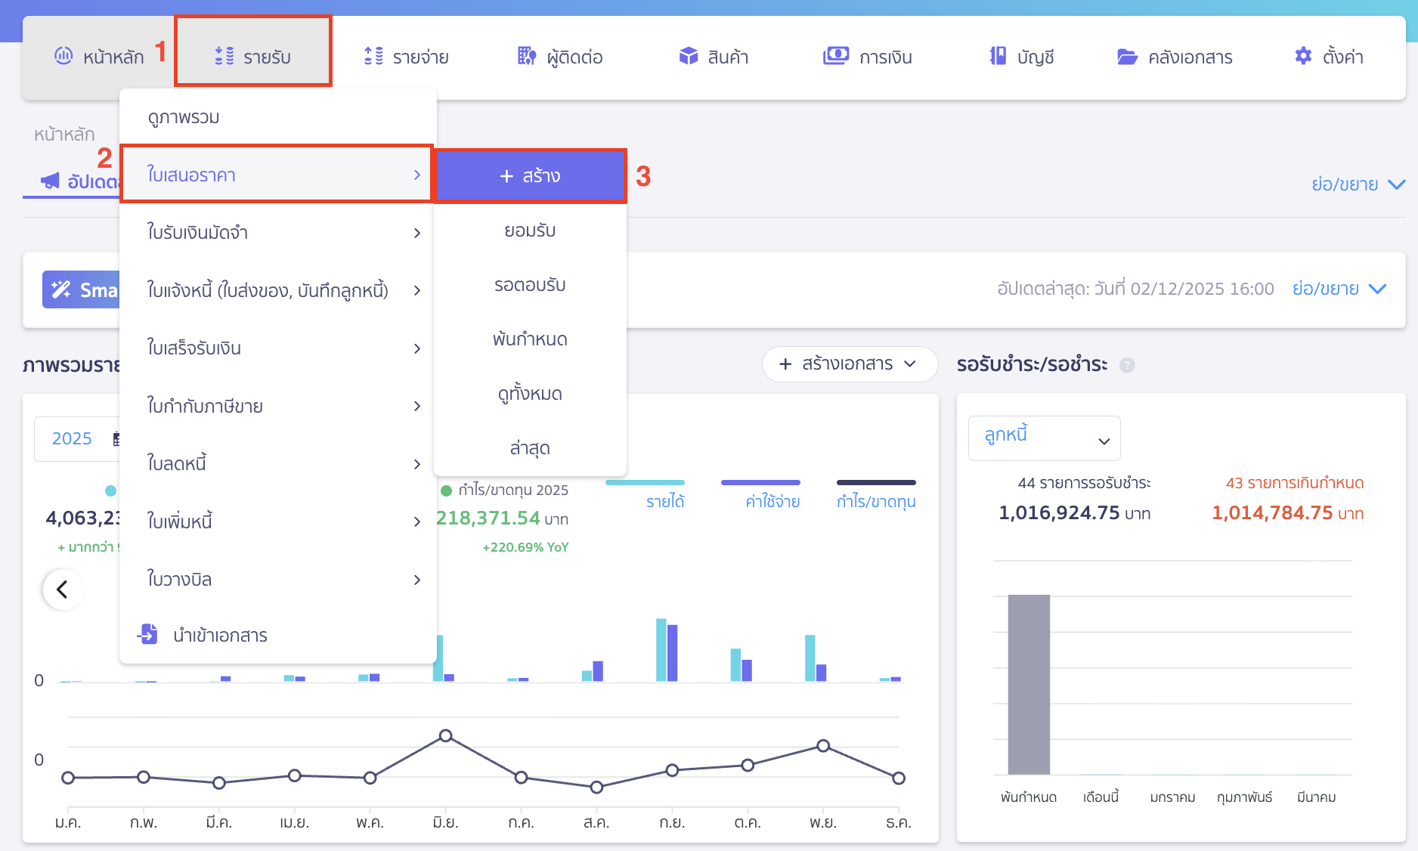Toggle the กำไร/ขาดทุน chart legend
The width and height of the screenshot is (1418, 851).
coord(875,501)
